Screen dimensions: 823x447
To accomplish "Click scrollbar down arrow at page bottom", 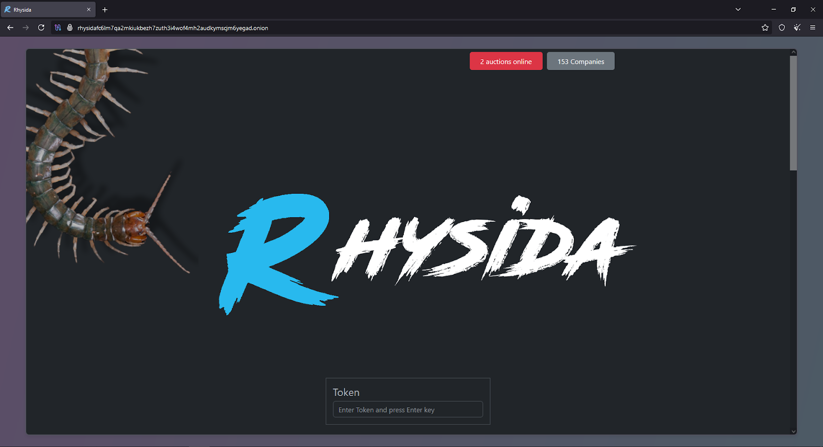I will tap(793, 432).
